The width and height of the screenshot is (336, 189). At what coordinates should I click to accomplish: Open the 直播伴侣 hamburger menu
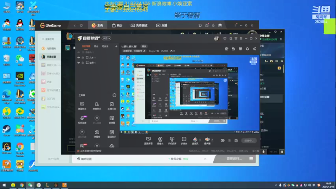coord(241,39)
